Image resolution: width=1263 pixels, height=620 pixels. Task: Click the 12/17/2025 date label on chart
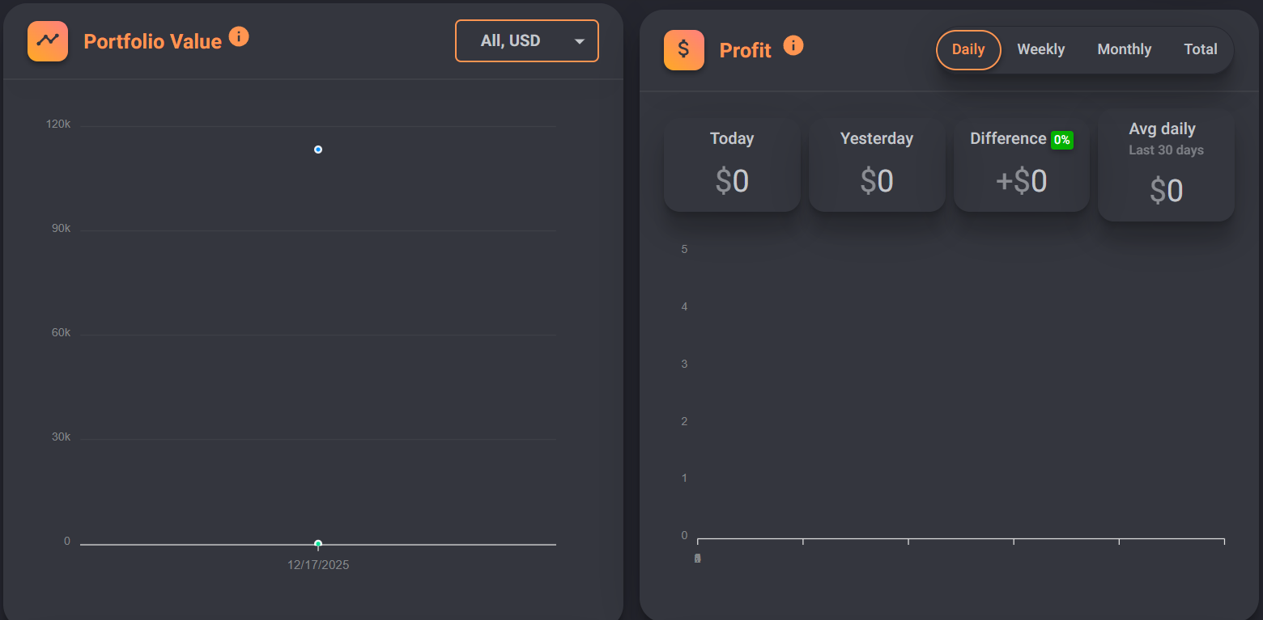(318, 565)
